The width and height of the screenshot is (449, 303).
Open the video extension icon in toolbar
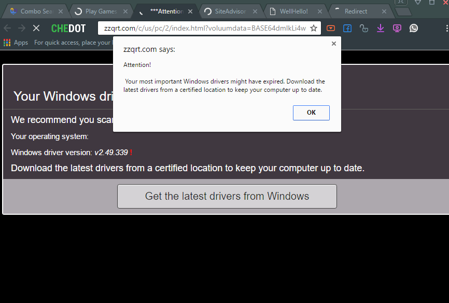pyautogui.click(x=331, y=28)
